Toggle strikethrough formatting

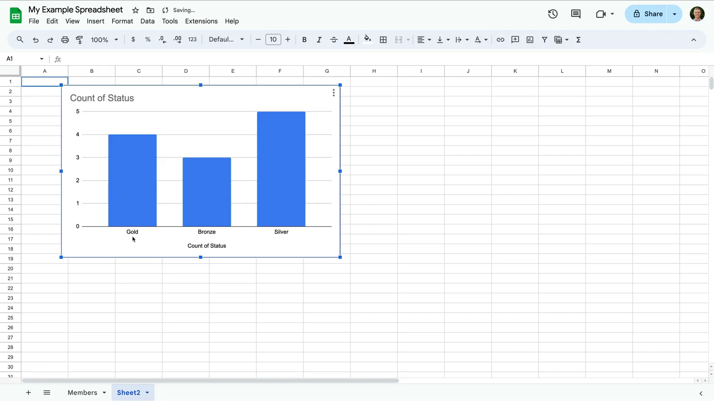point(334,39)
